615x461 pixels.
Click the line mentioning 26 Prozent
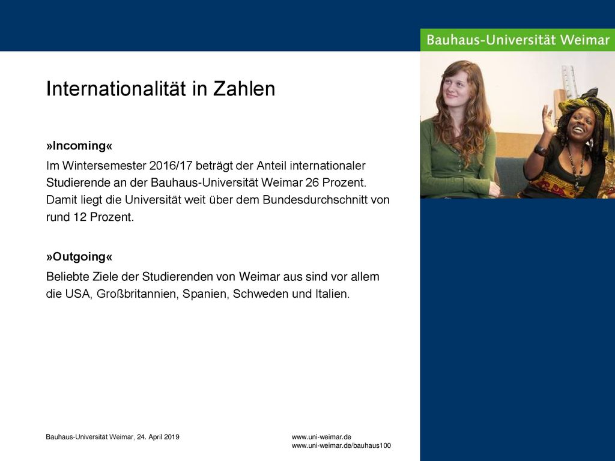tap(206, 182)
